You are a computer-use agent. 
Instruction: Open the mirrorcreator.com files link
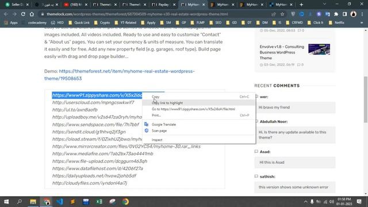(126, 147)
